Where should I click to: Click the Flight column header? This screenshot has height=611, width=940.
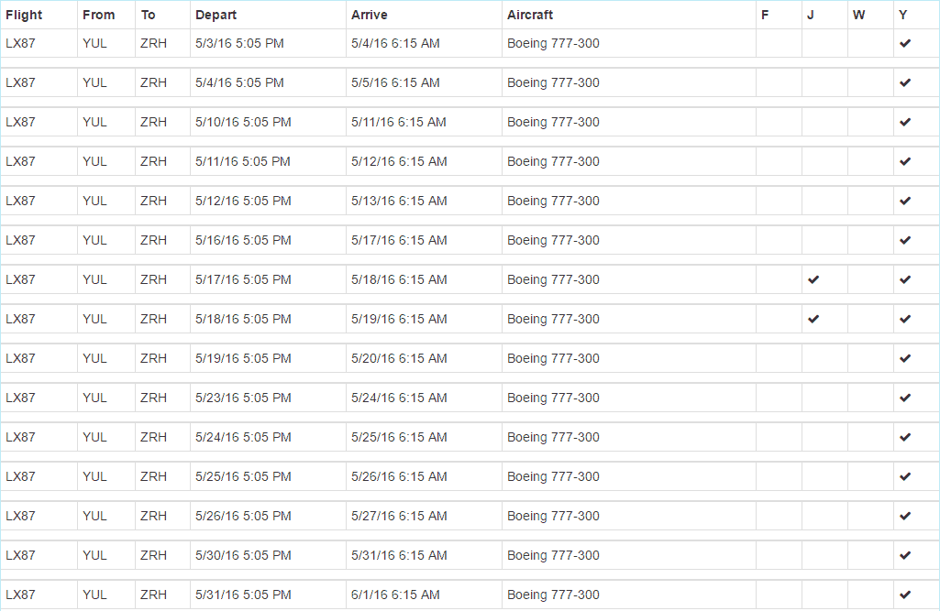tap(24, 15)
